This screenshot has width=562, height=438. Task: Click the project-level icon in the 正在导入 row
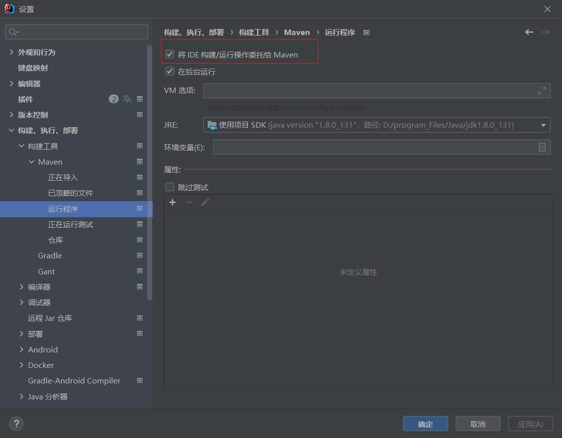(x=140, y=177)
